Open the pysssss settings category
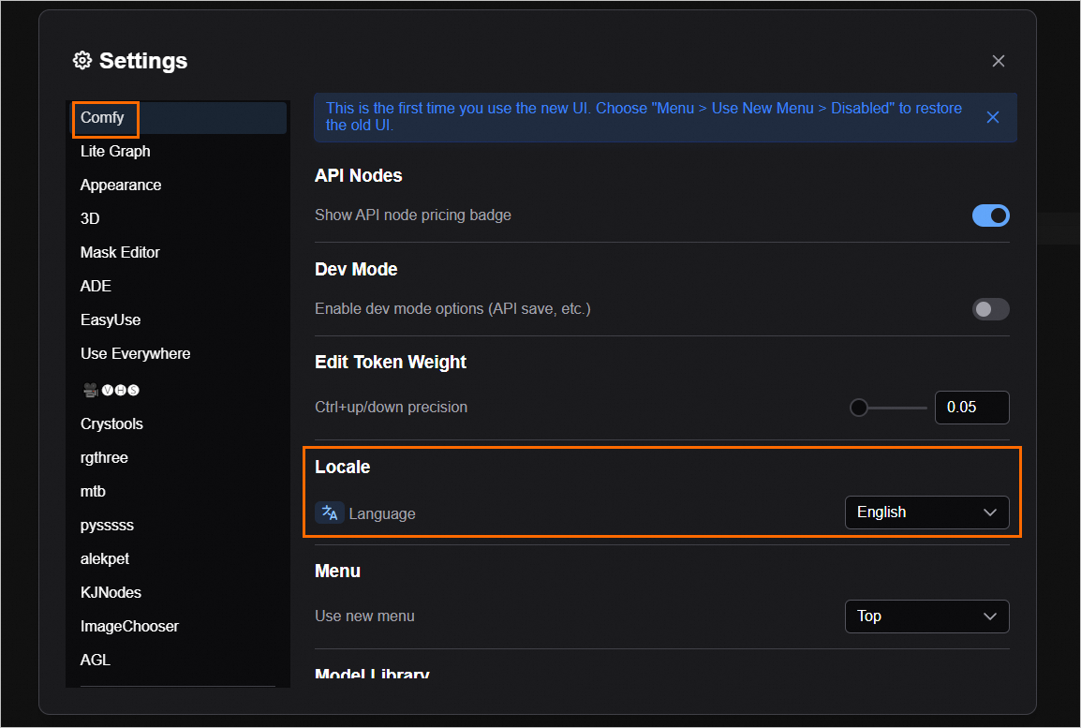This screenshot has height=728, width=1081. coord(179,526)
